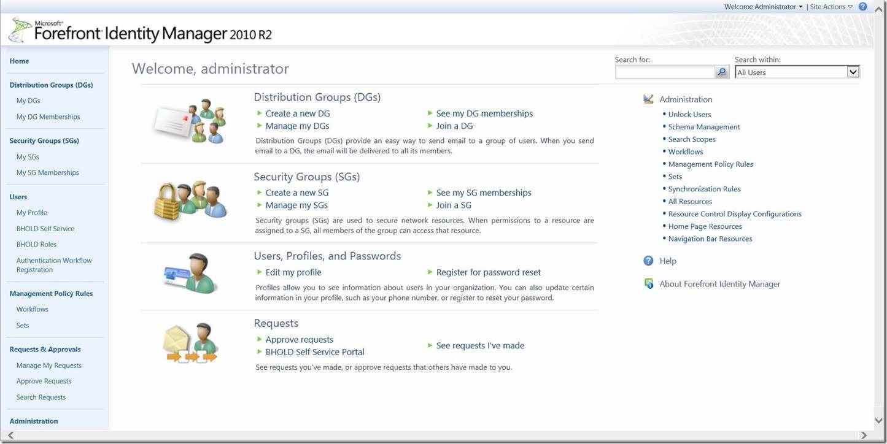Click the Manage my SGs link
The height and width of the screenshot is (444, 887).
[x=297, y=205]
